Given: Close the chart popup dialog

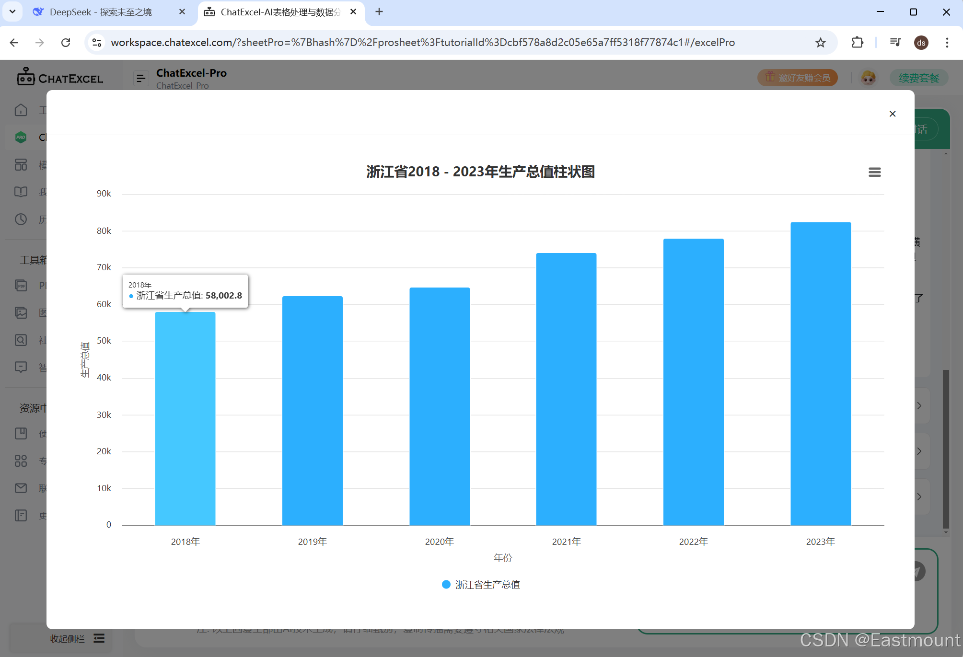Looking at the screenshot, I should 892,114.
